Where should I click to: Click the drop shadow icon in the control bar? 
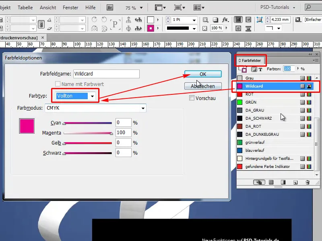(216, 19)
